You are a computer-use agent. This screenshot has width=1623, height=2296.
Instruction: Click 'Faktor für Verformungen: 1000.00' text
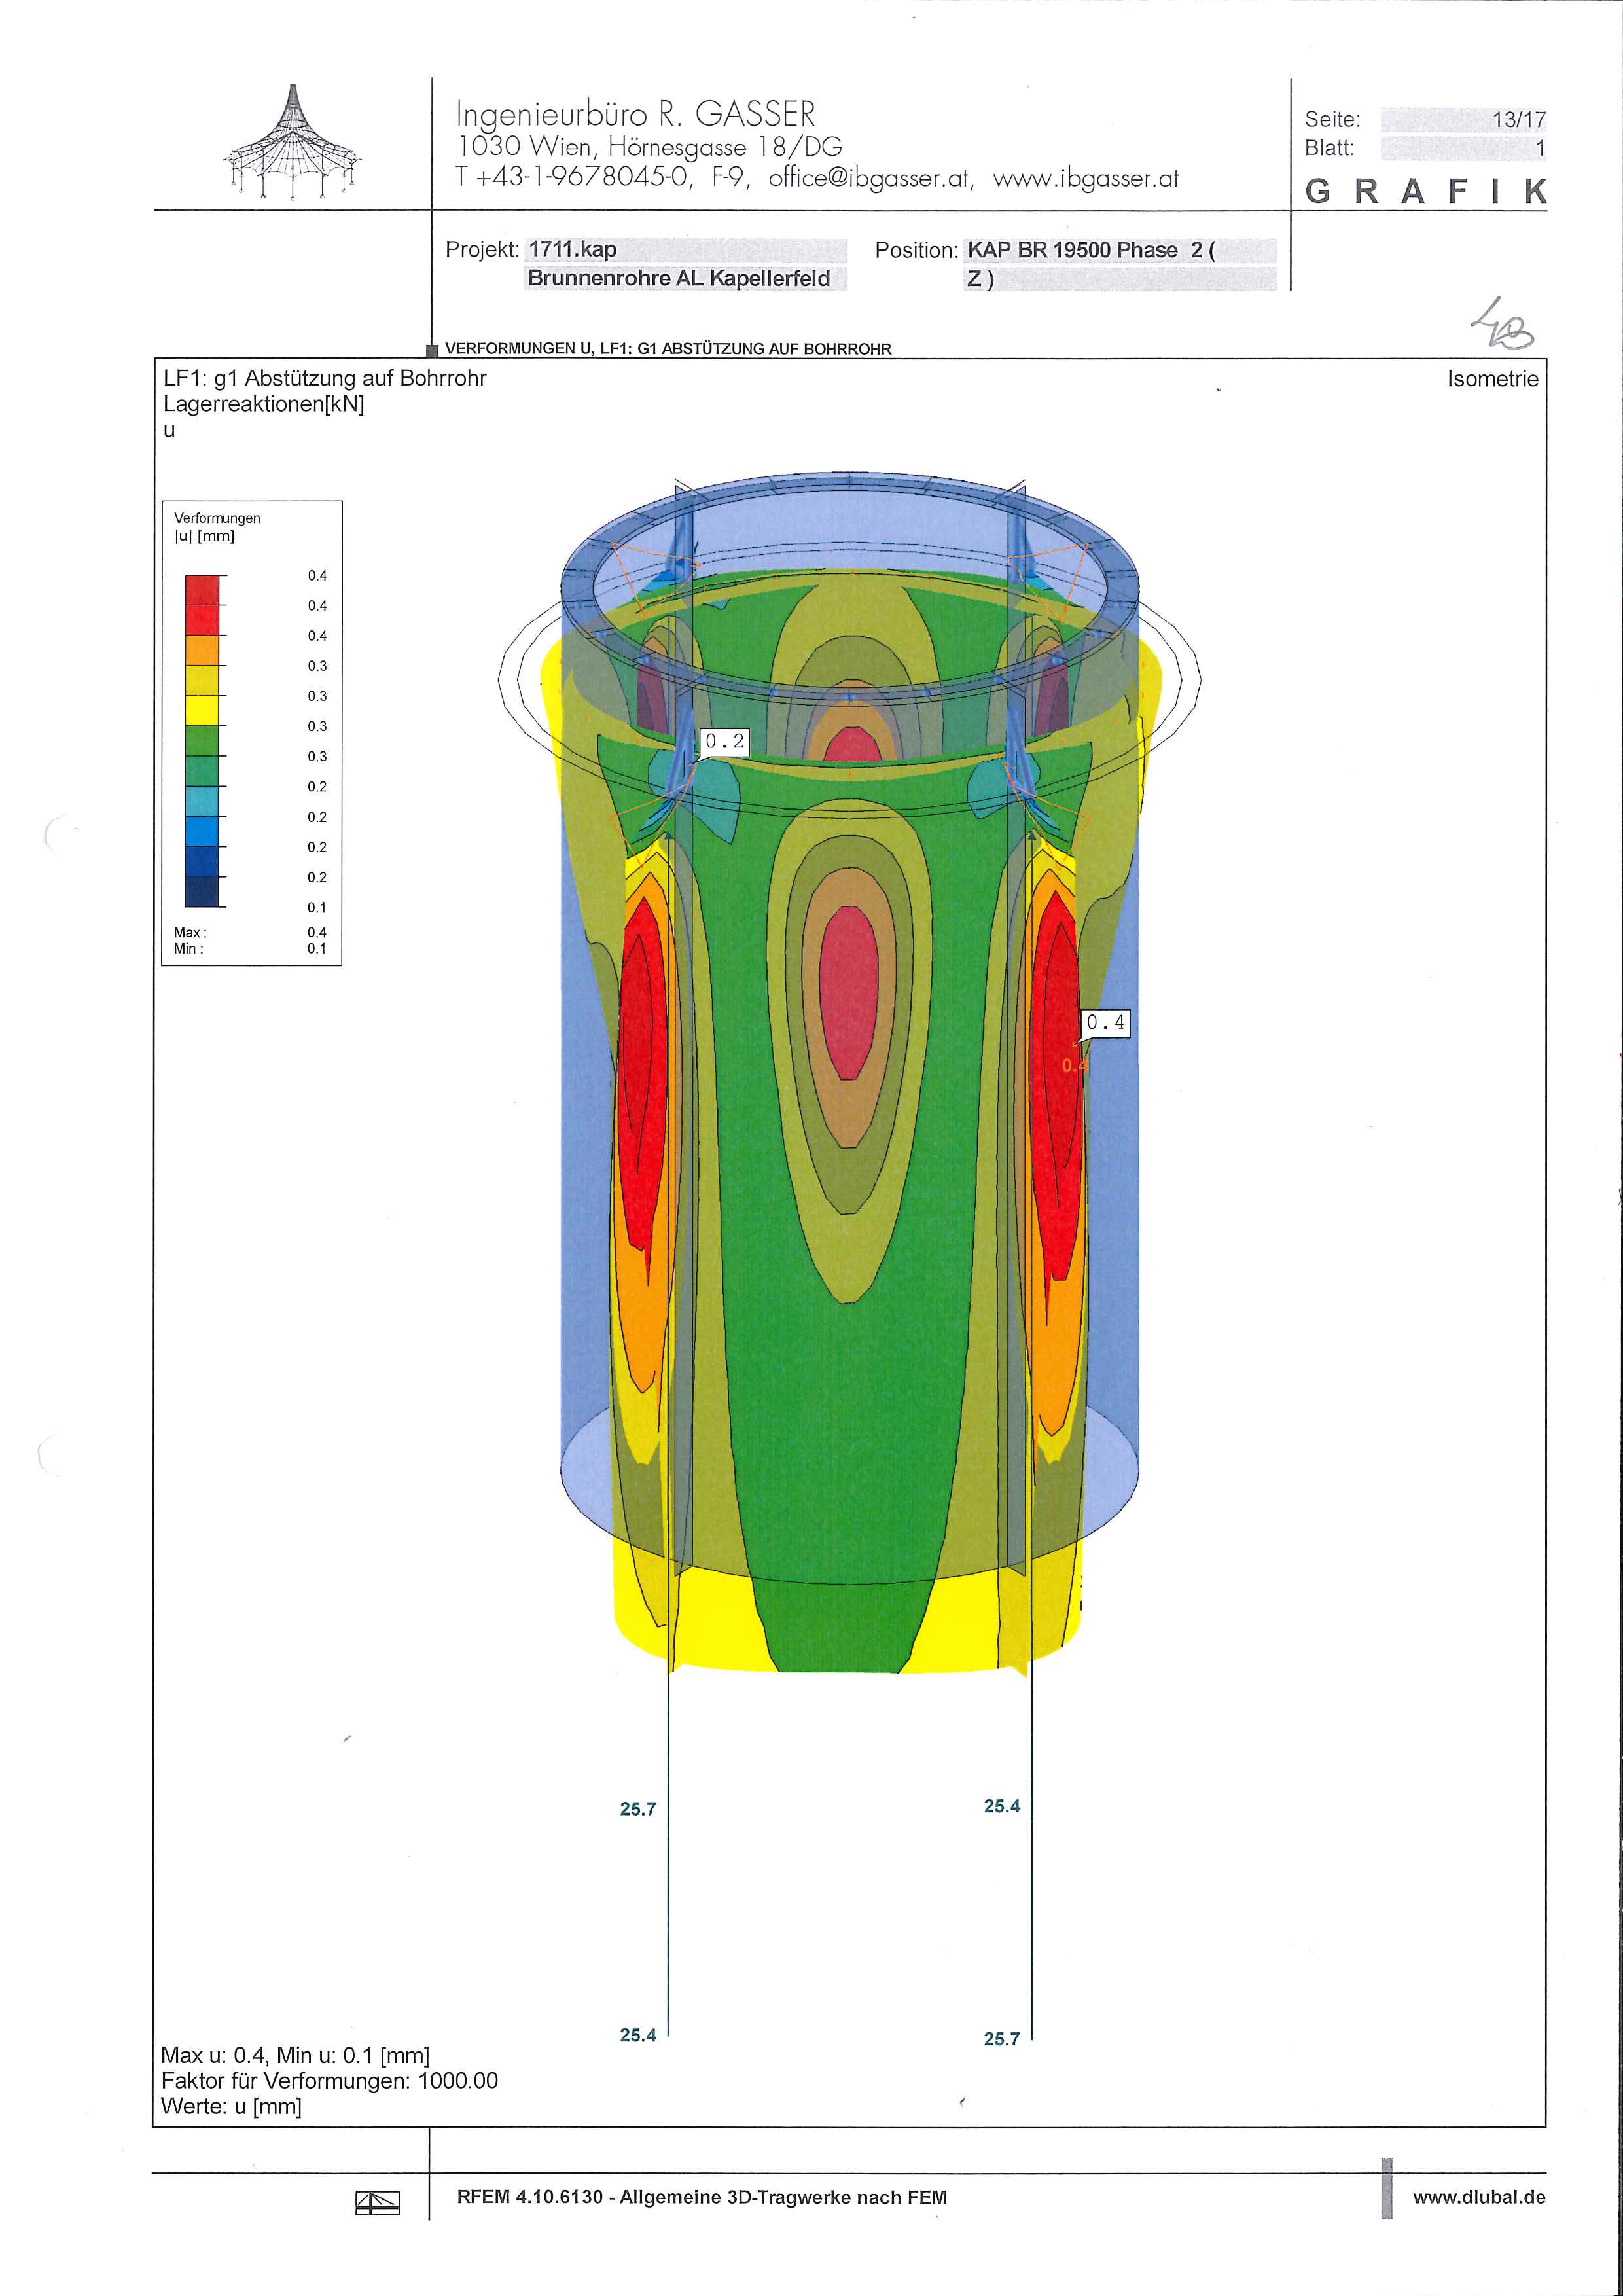[329, 2081]
